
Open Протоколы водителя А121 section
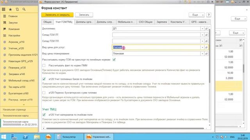[x=23, y=55]
